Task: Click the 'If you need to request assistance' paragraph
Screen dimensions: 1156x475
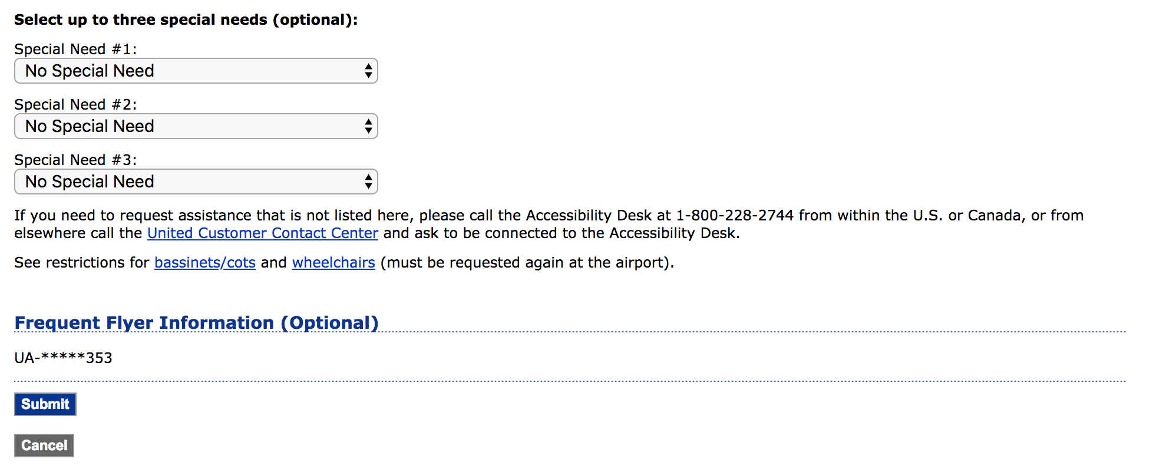Action: [x=549, y=224]
